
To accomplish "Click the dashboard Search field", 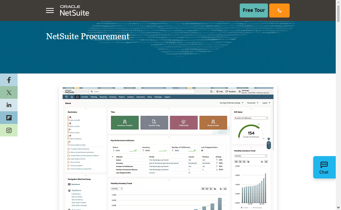I will [142, 92].
